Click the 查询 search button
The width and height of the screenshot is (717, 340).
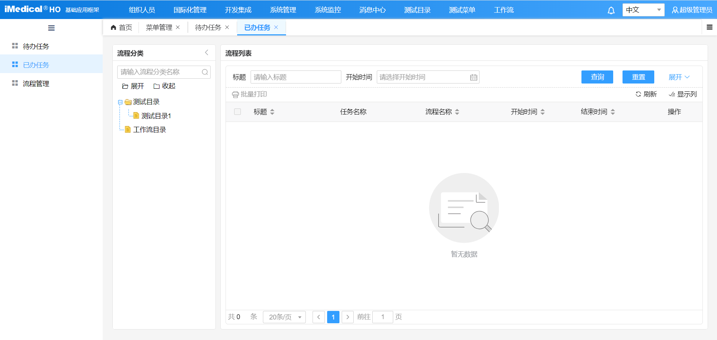point(597,77)
